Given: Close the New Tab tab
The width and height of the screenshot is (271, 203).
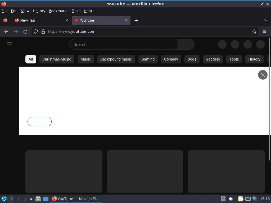Looking at the screenshot, I should point(67,20).
